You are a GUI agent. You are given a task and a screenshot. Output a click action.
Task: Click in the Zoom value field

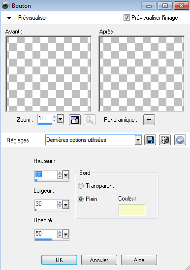(45, 118)
